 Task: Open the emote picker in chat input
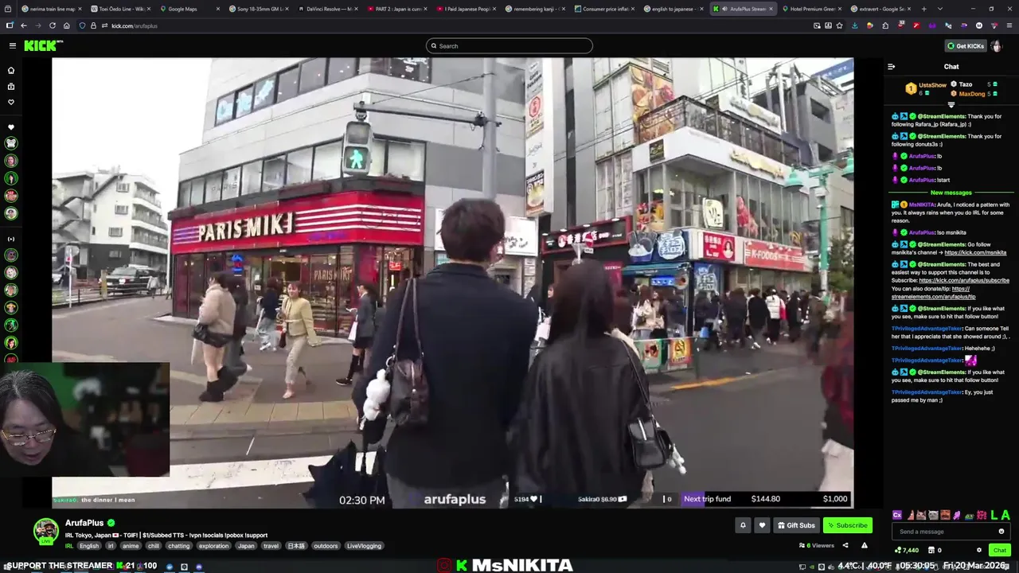pos(1001,532)
